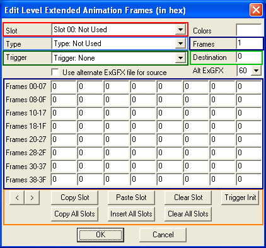Click first field in Frames 18-1F row
The height and width of the screenshot is (248, 266).
click(64, 126)
